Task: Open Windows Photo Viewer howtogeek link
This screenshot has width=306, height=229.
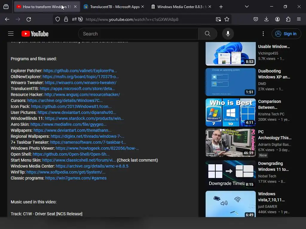Action: [97, 148]
